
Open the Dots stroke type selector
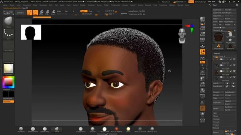8,34
